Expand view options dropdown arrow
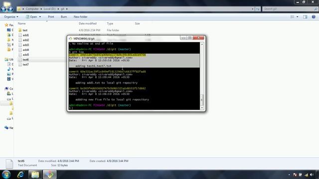Screen dimensions: 319x179 pos(298,17)
